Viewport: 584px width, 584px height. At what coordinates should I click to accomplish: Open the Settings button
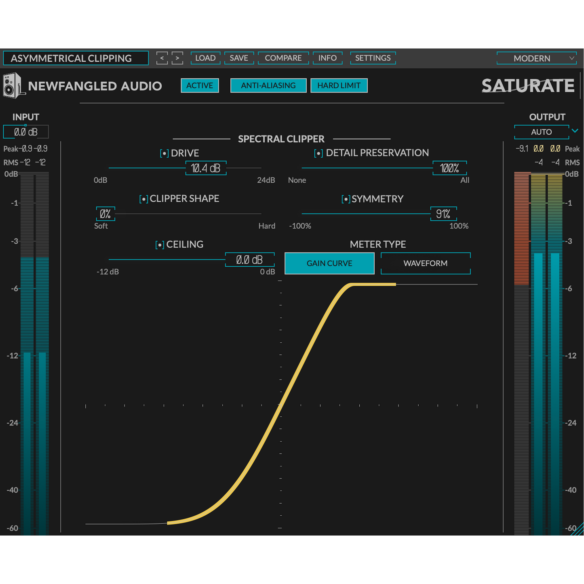(373, 58)
